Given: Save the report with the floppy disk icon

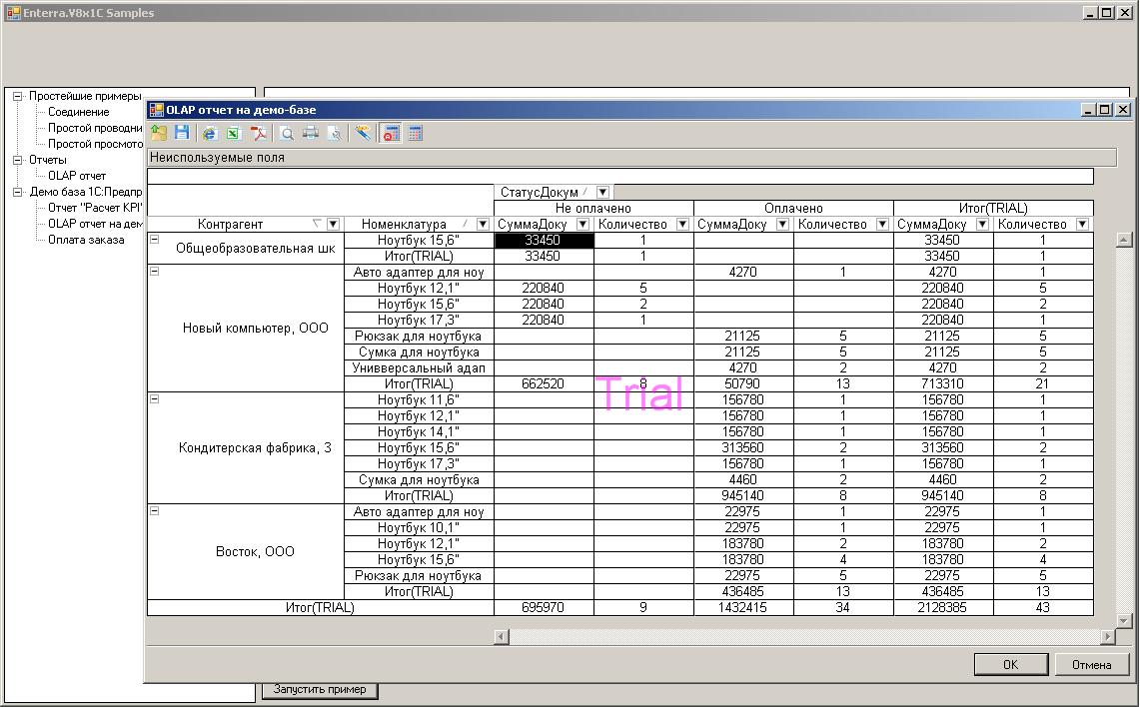Looking at the screenshot, I should (x=182, y=133).
